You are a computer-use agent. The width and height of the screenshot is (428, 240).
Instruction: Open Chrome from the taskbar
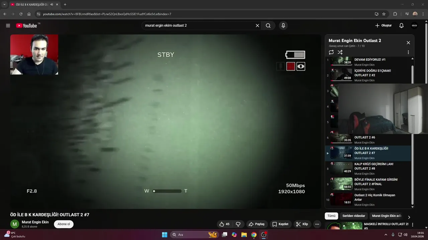(254, 235)
